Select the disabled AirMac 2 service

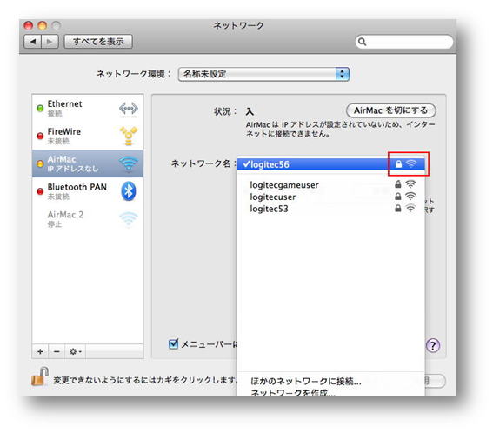88,219
